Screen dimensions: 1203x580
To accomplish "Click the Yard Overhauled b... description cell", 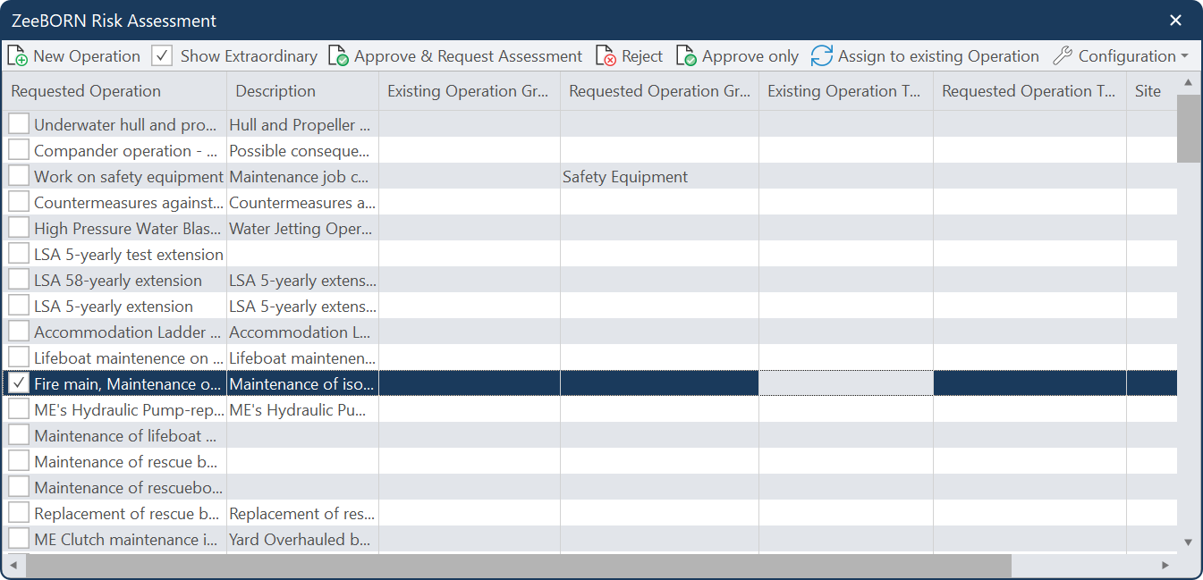I will coord(303,539).
